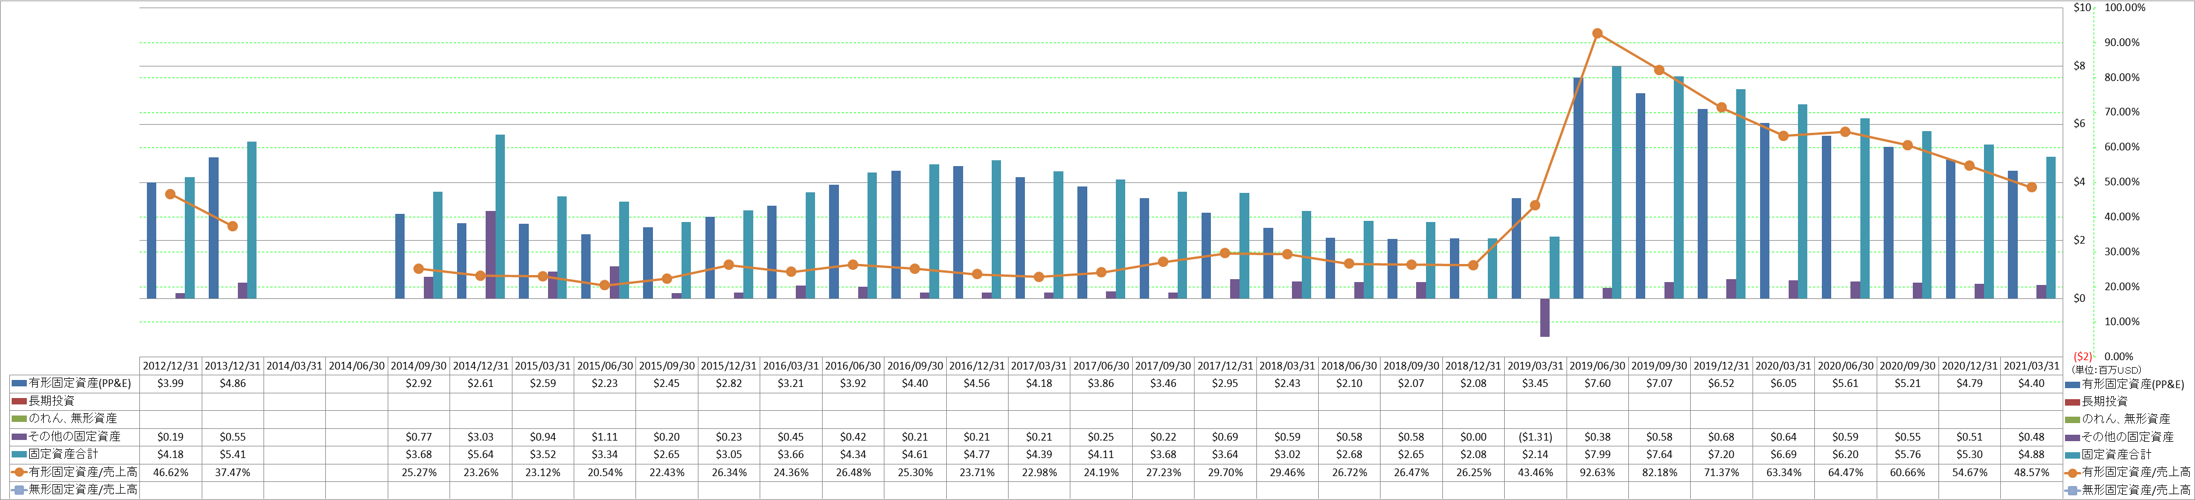Click the 2019/06/30 date header
This screenshot has height=500, width=2195.
pyautogui.click(x=1597, y=365)
